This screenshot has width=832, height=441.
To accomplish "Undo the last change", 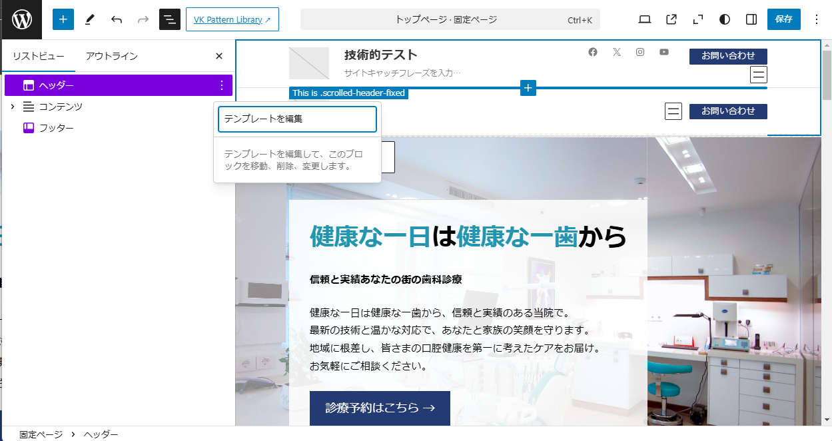I will [x=117, y=19].
